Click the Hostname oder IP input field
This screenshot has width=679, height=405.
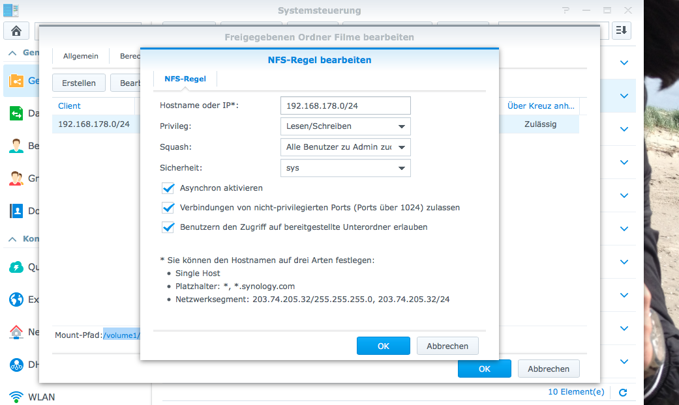click(x=346, y=105)
